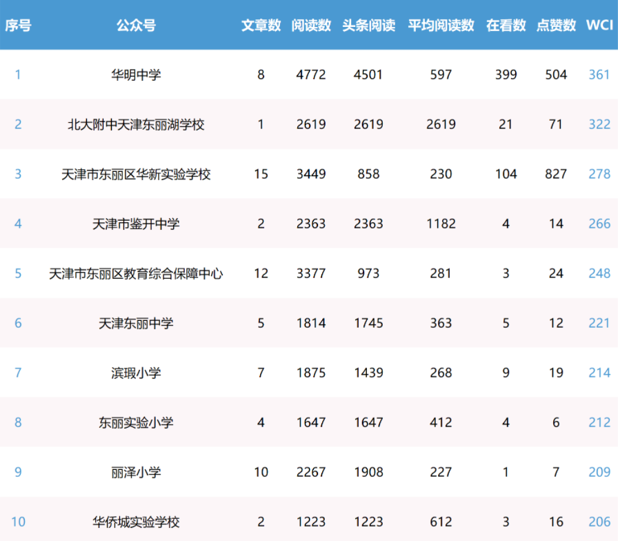Click the 平均阅读数 column header
Screen dimensions: 618x541
tap(441, 26)
